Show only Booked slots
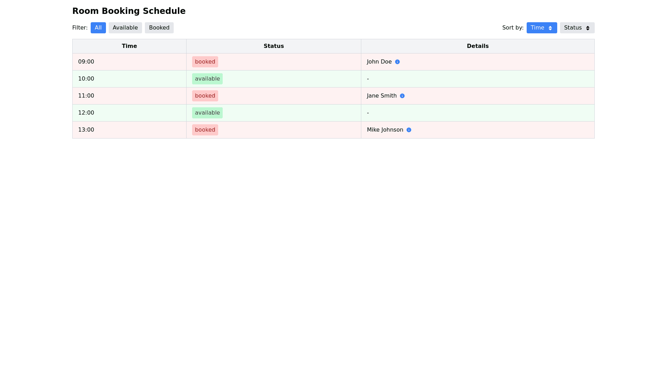Image resolution: width=667 pixels, height=375 pixels. (159, 28)
